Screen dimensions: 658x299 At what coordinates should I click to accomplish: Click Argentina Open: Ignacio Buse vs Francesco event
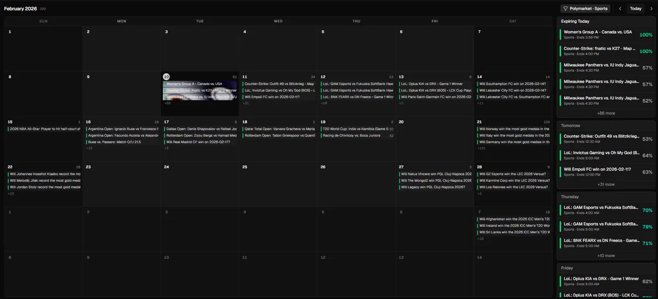click(122, 129)
